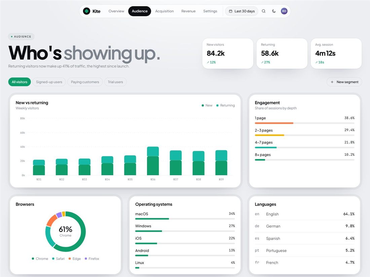Click the W31 bar in weekly chart
The height and width of the screenshot is (277, 370).
click(39, 168)
